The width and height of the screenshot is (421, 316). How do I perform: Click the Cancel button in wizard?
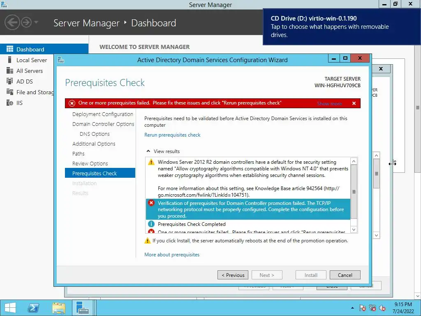coord(345,275)
